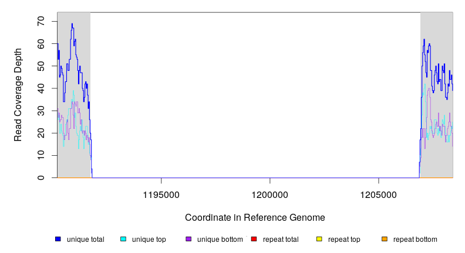Select the "unique total" legend label

pos(85,239)
